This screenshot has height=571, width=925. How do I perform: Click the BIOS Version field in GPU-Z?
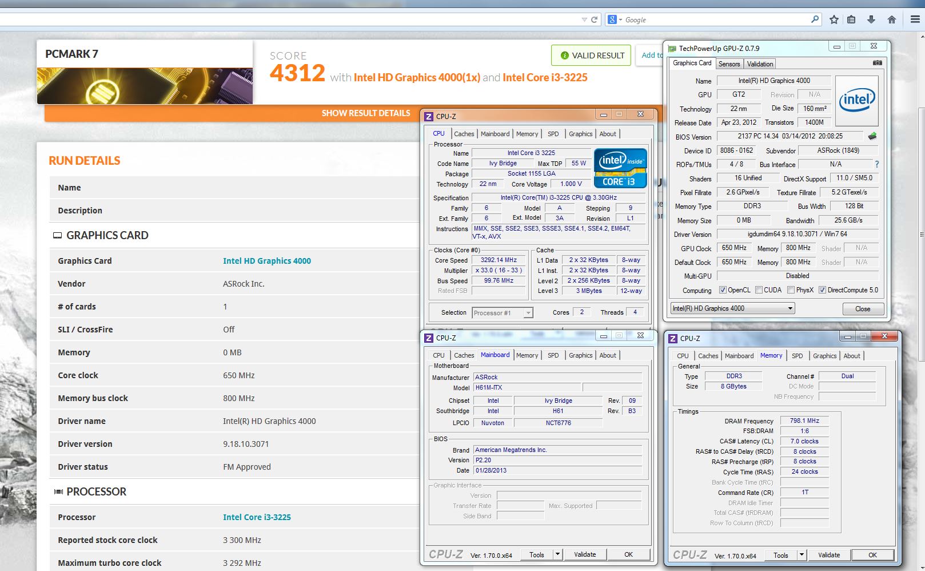click(x=790, y=136)
